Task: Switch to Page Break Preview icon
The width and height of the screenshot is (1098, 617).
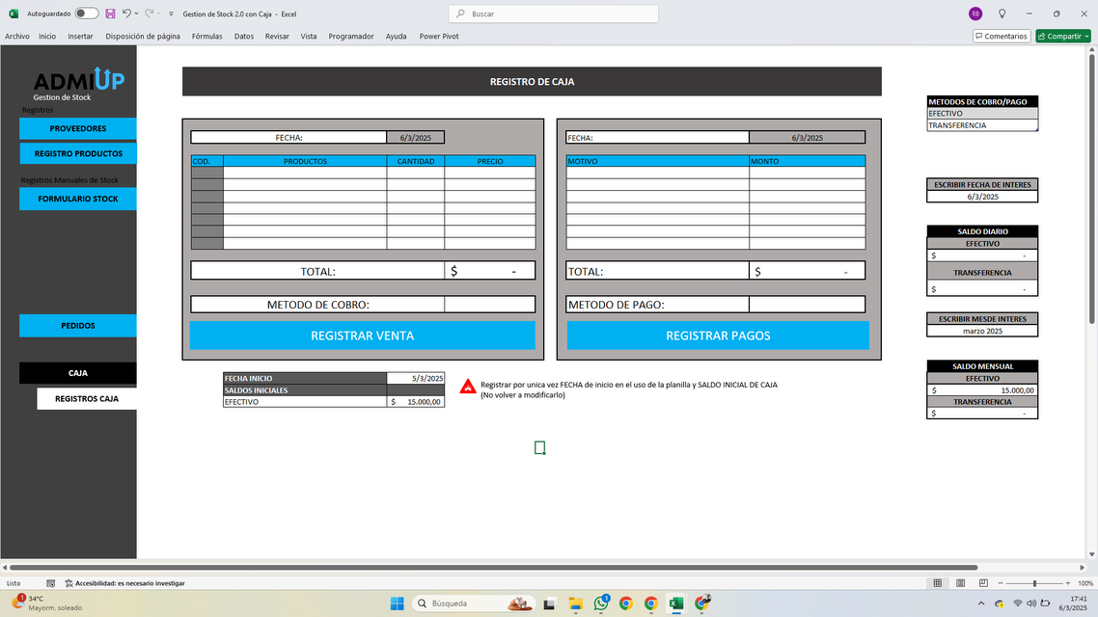Action: pyautogui.click(x=983, y=582)
